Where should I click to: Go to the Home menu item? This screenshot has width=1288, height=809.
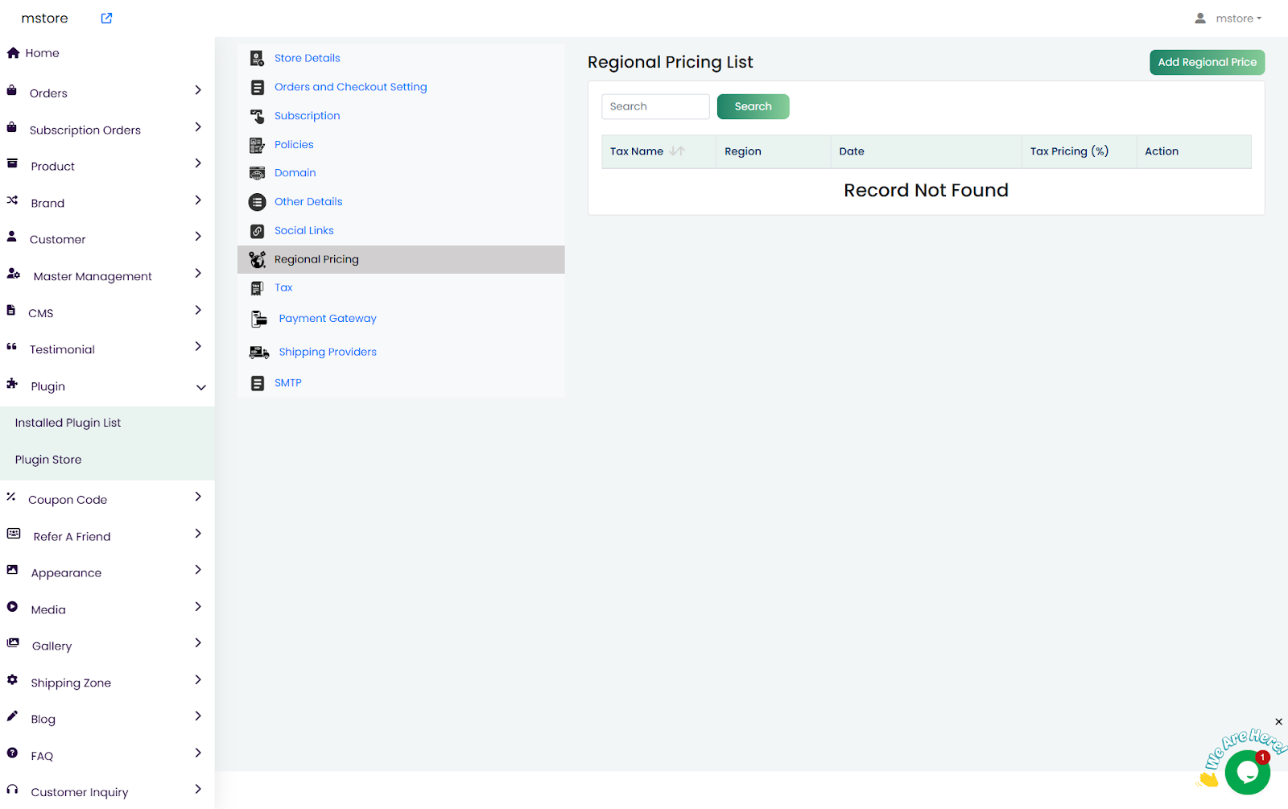42,53
